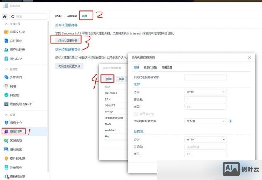Open 硬件和电源 hardware power icon
Screen dimensions: 262x180
click(x=6, y=159)
